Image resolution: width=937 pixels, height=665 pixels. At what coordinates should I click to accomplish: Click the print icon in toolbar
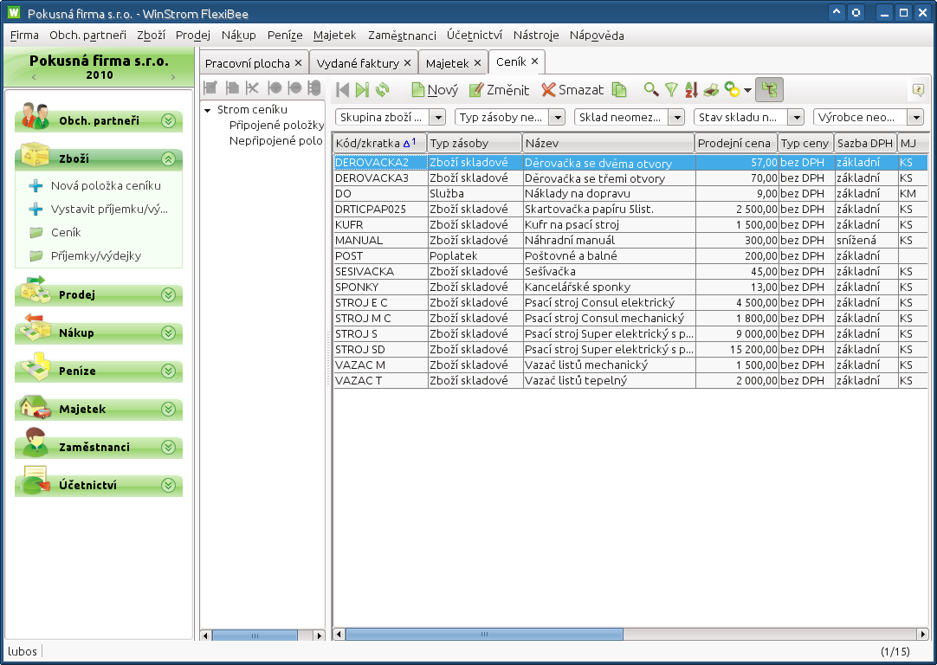(711, 90)
